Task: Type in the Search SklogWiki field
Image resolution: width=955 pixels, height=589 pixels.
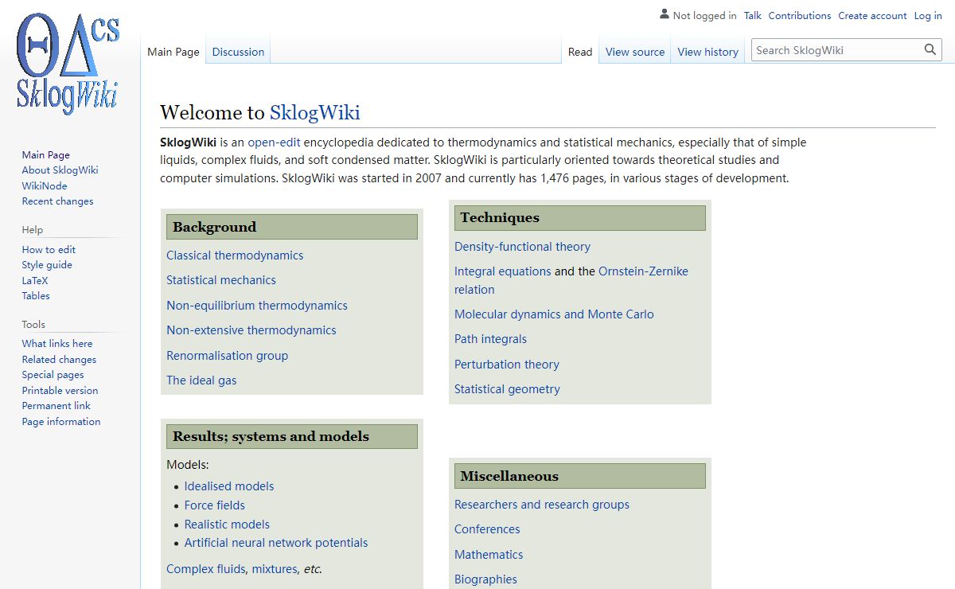Action: pyautogui.click(x=837, y=50)
